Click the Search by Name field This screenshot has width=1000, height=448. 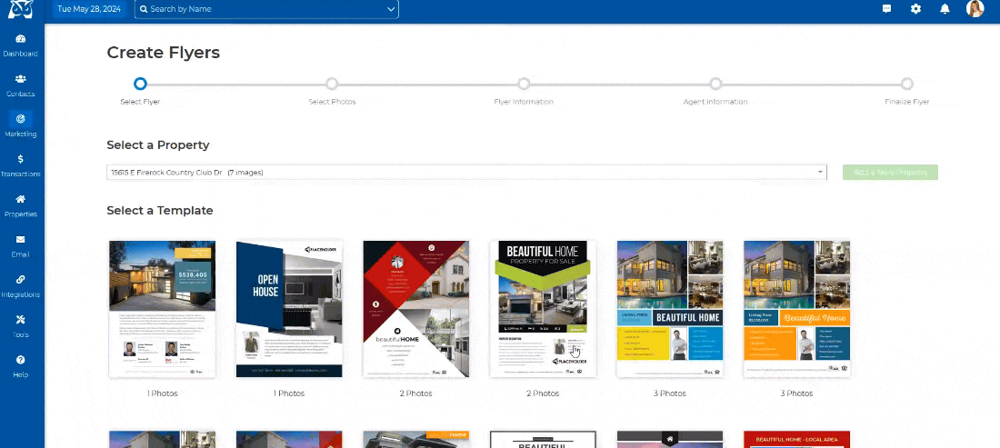coord(266,9)
